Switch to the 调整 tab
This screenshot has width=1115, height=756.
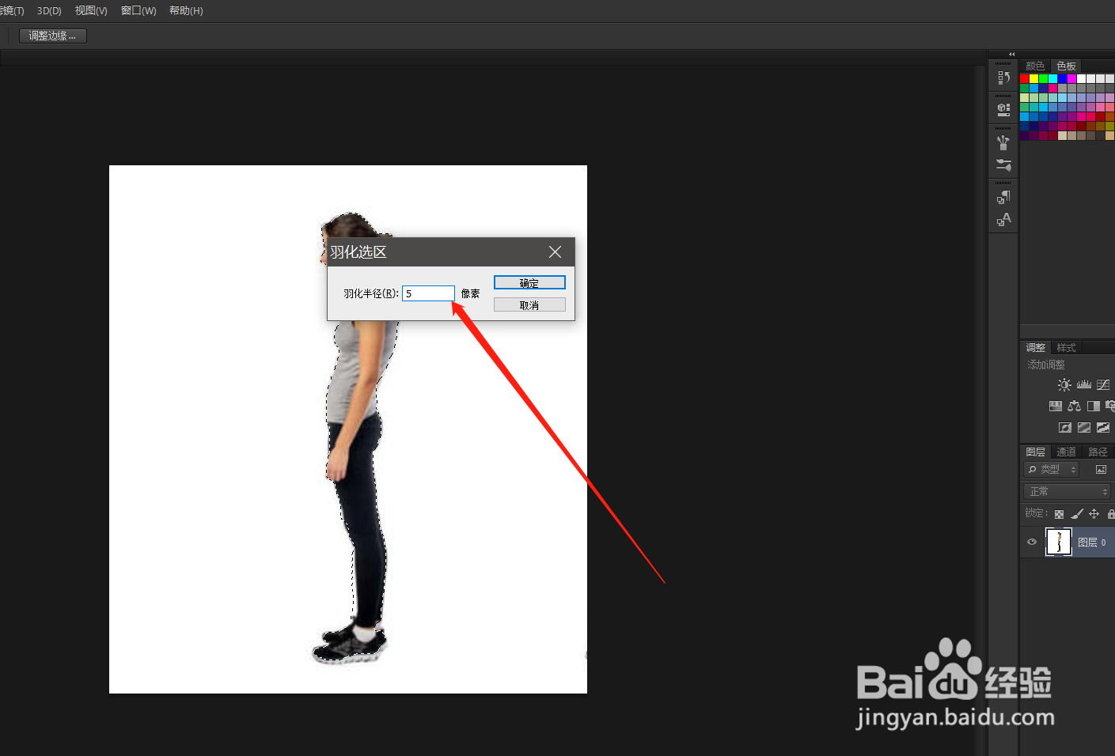click(1035, 348)
